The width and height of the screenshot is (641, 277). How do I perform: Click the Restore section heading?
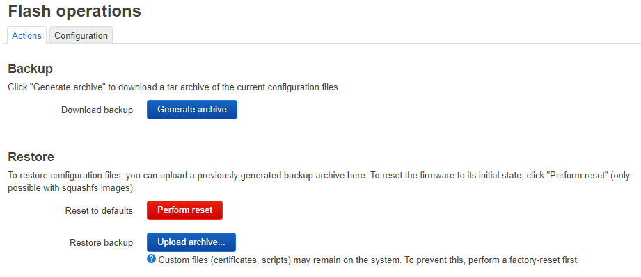pyautogui.click(x=31, y=157)
